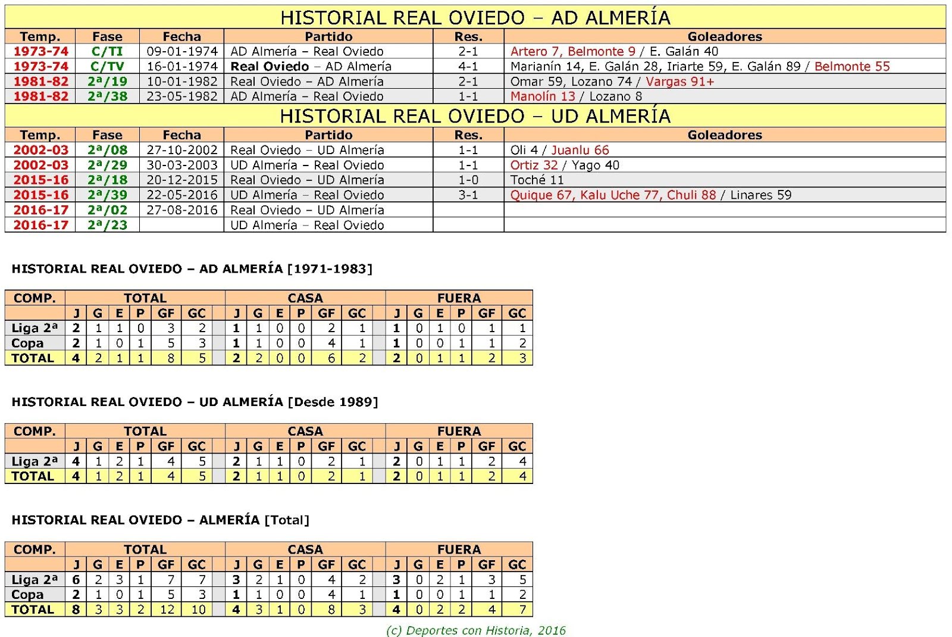Screen dimensions: 952x637
Task: Click scorers "Oli 4 / Juanlu 66"
Action: coord(559,150)
